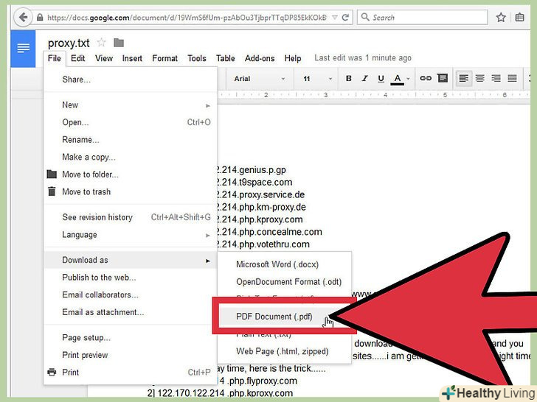
Task: Select Print preview
Action: tap(130, 355)
